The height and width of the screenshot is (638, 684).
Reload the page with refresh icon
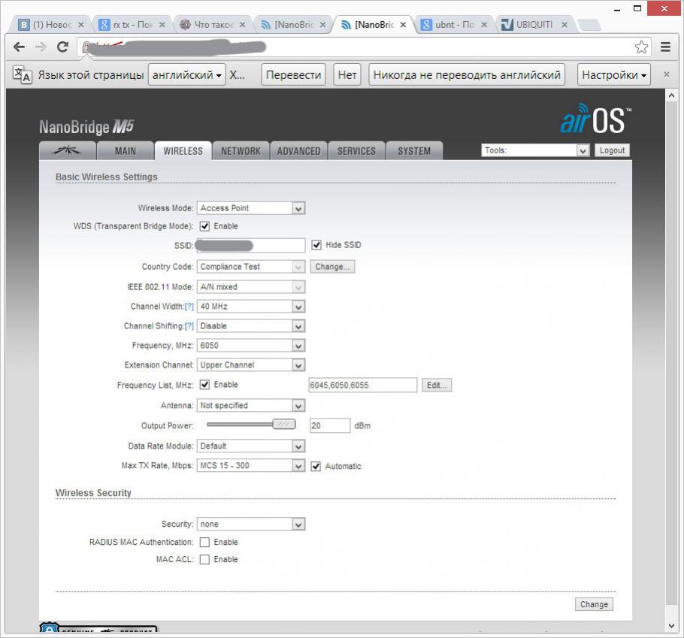click(x=63, y=47)
